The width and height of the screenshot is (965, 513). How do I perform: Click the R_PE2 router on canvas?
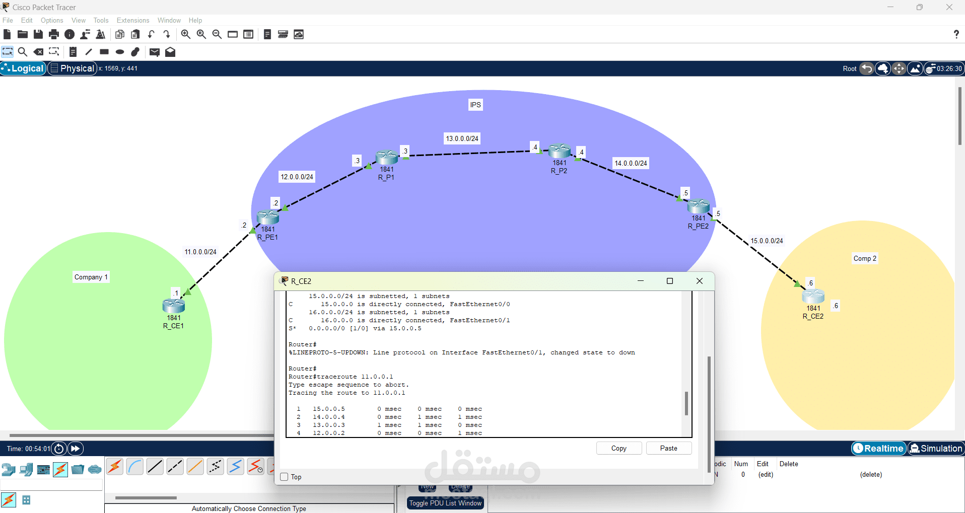699,206
